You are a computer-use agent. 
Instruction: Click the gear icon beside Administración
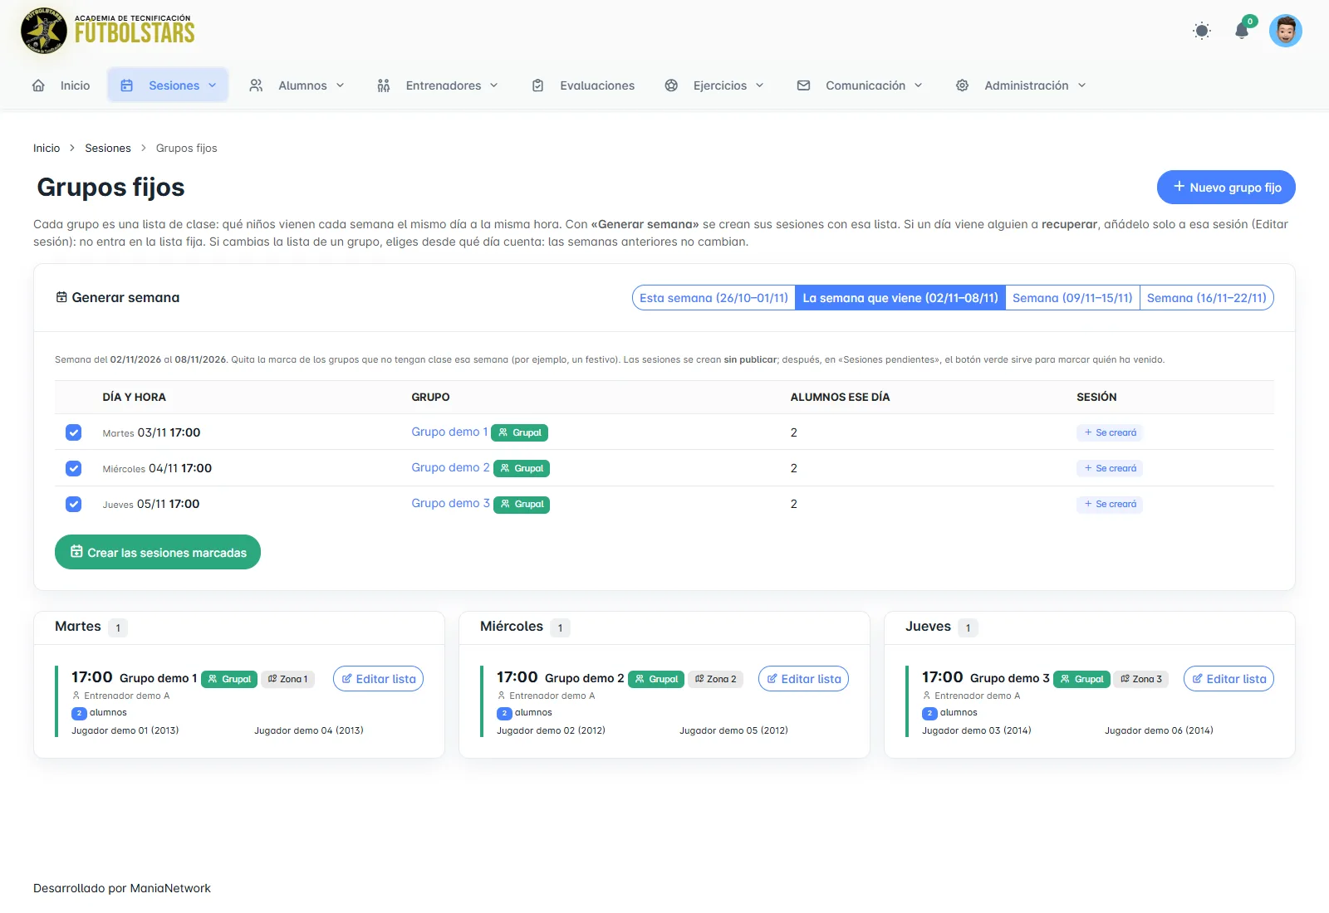click(x=962, y=85)
